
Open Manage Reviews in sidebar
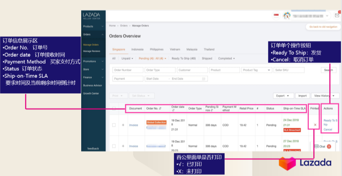click(92, 51)
